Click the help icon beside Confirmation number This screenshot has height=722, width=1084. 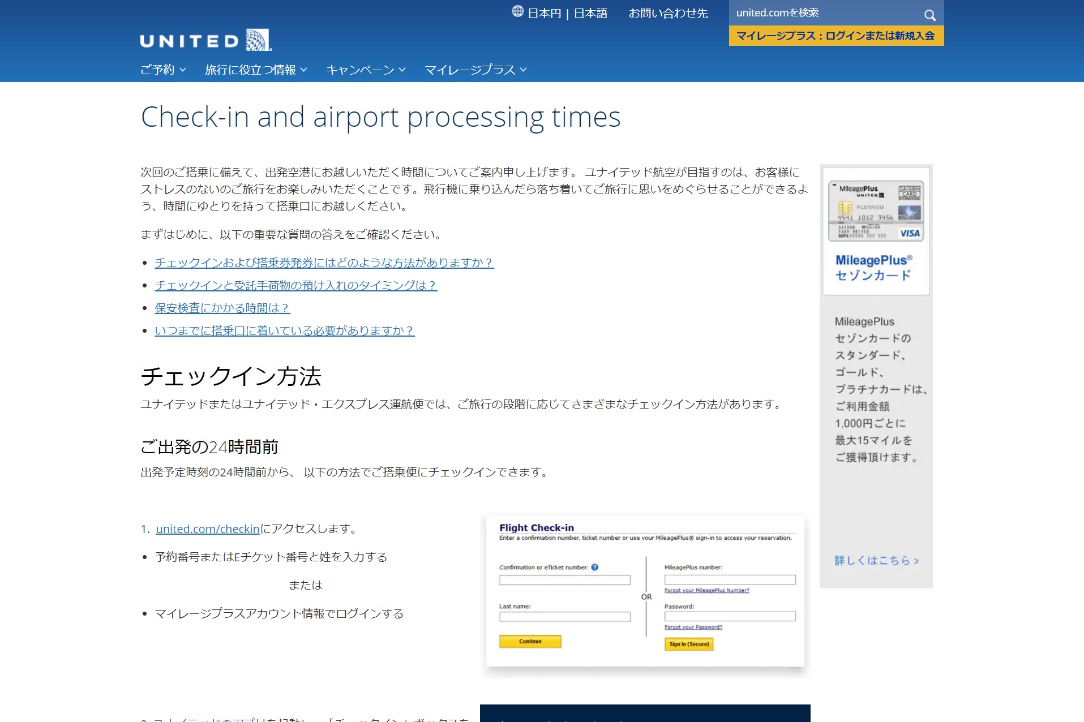click(595, 567)
